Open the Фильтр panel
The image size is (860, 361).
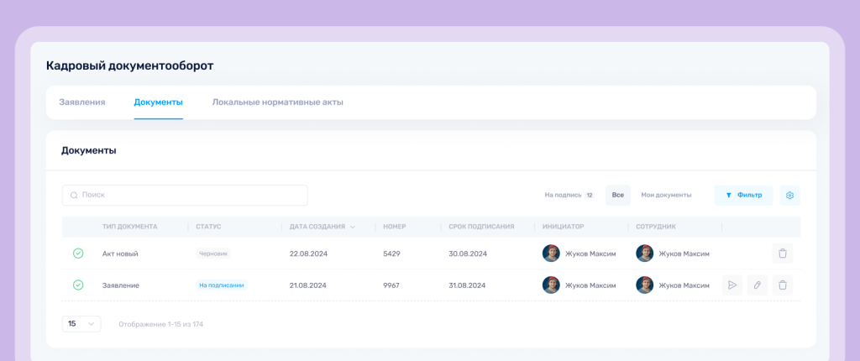click(743, 196)
